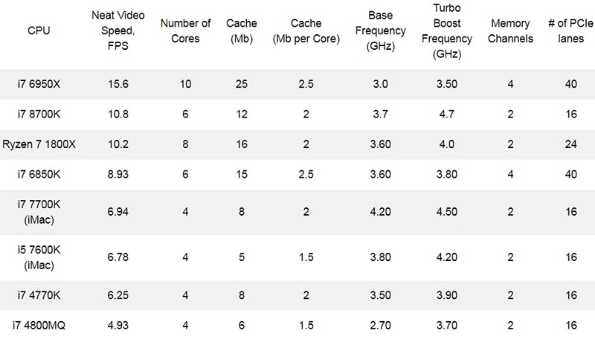Click the CPU column header

point(39,30)
